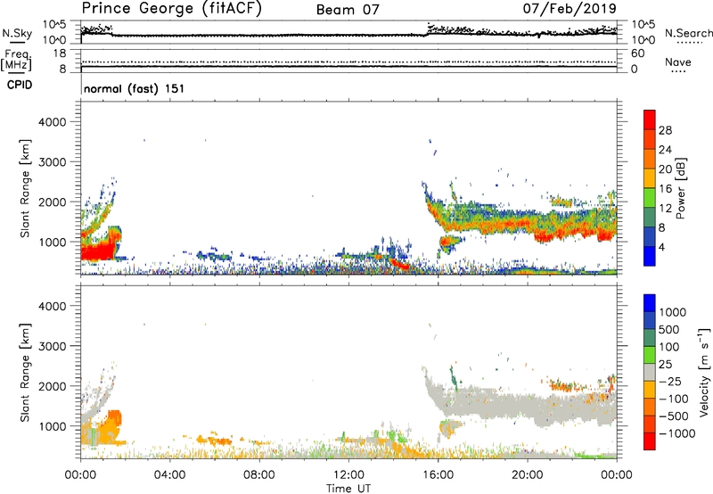Click the '08:00' time axis label
The height and width of the screenshot is (494, 713).
pyautogui.click(x=258, y=475)
